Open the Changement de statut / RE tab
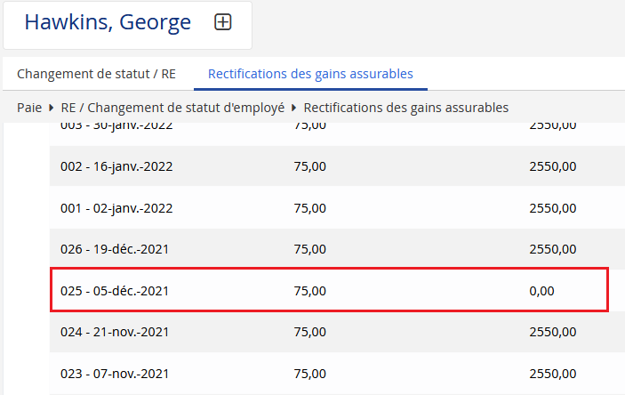The image size is (625, 395). click(96, 74)
